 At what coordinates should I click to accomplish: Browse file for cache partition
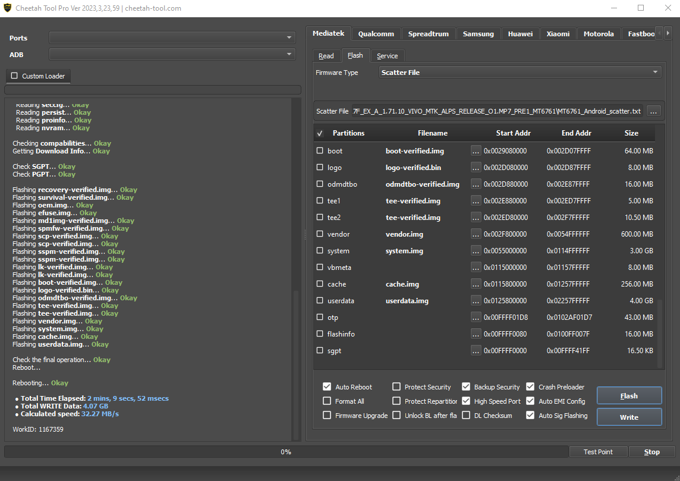tap(476, 284)
